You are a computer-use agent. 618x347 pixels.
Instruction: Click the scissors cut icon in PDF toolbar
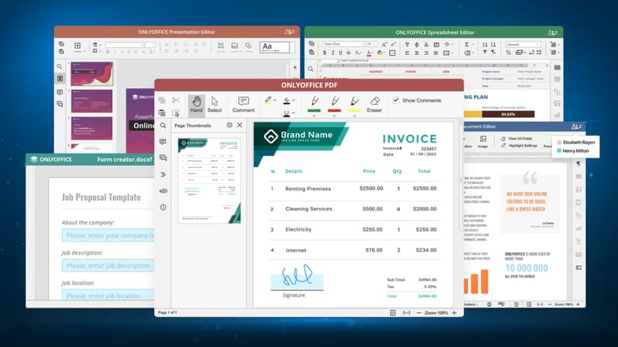[x=175, y=100]
